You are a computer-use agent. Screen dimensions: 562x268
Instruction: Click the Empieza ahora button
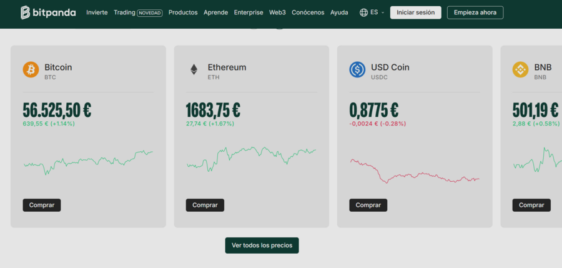(x=475, y=12)
